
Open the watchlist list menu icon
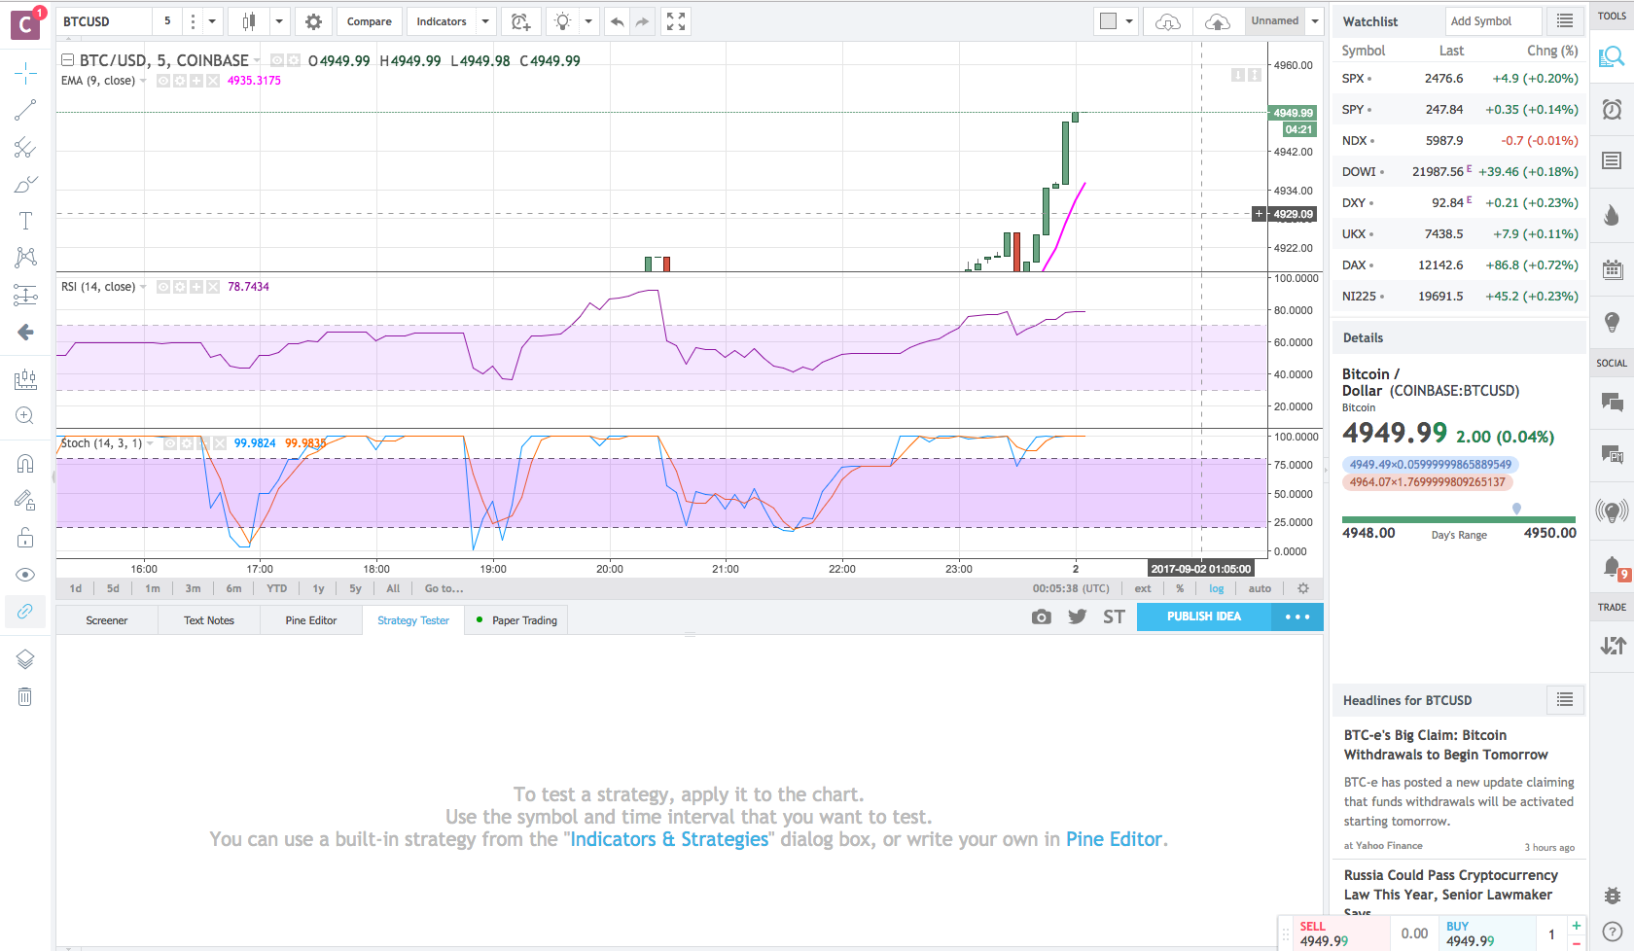point(1565,21)
